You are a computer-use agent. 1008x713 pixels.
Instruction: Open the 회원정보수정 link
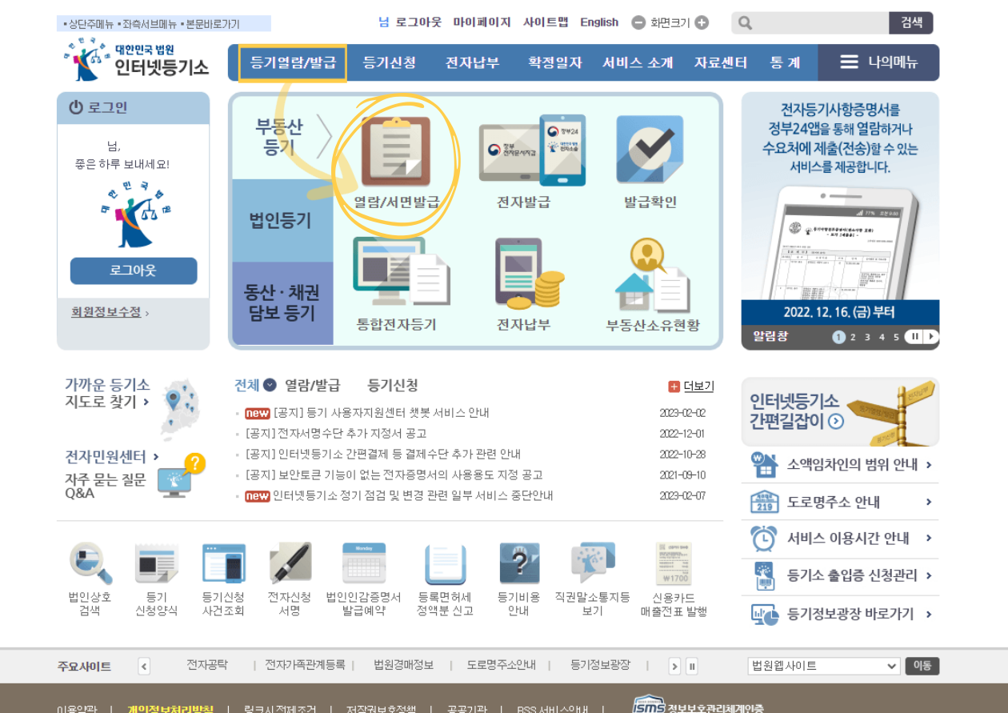tap(104, 310)
